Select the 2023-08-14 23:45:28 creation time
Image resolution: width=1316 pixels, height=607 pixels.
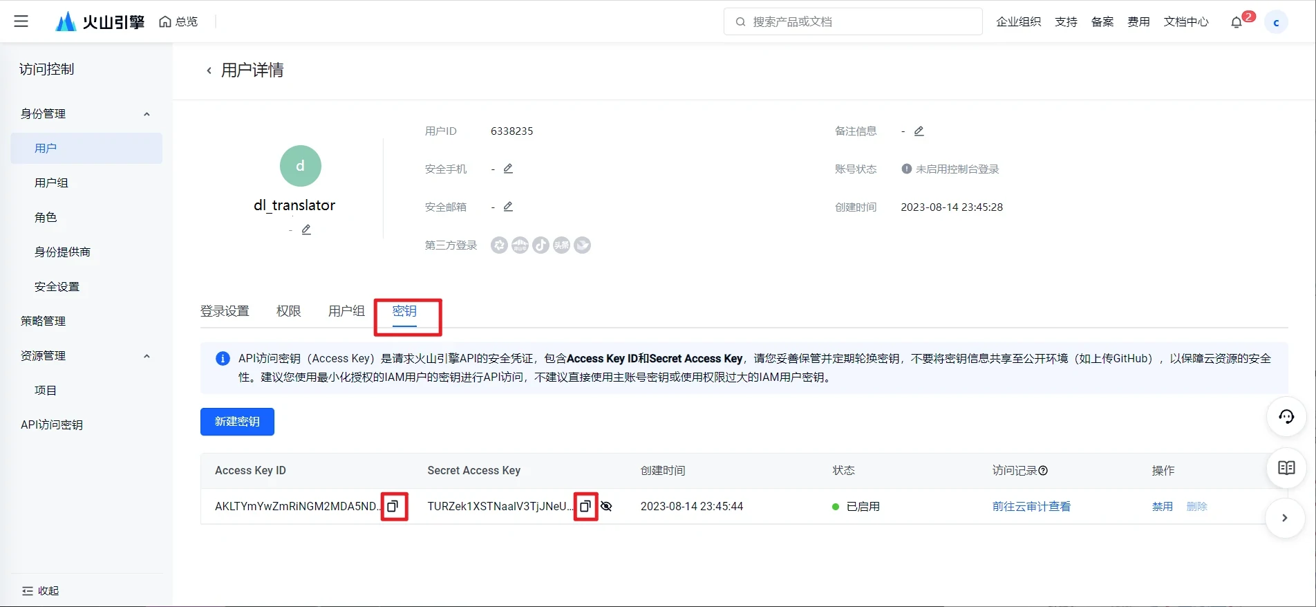(x=952, y=207)
